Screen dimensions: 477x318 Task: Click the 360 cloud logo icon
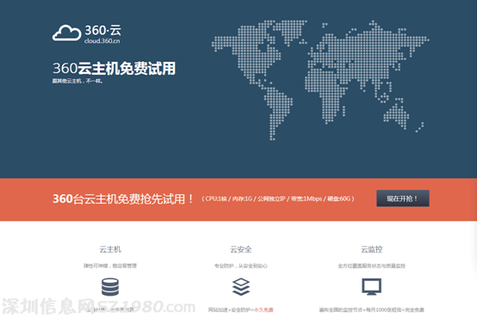point(66,33)
